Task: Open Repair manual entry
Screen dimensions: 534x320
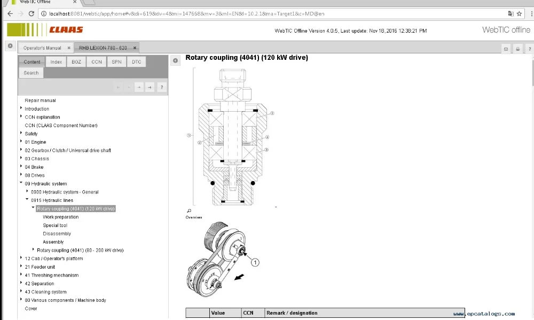Action: point(40,100)
